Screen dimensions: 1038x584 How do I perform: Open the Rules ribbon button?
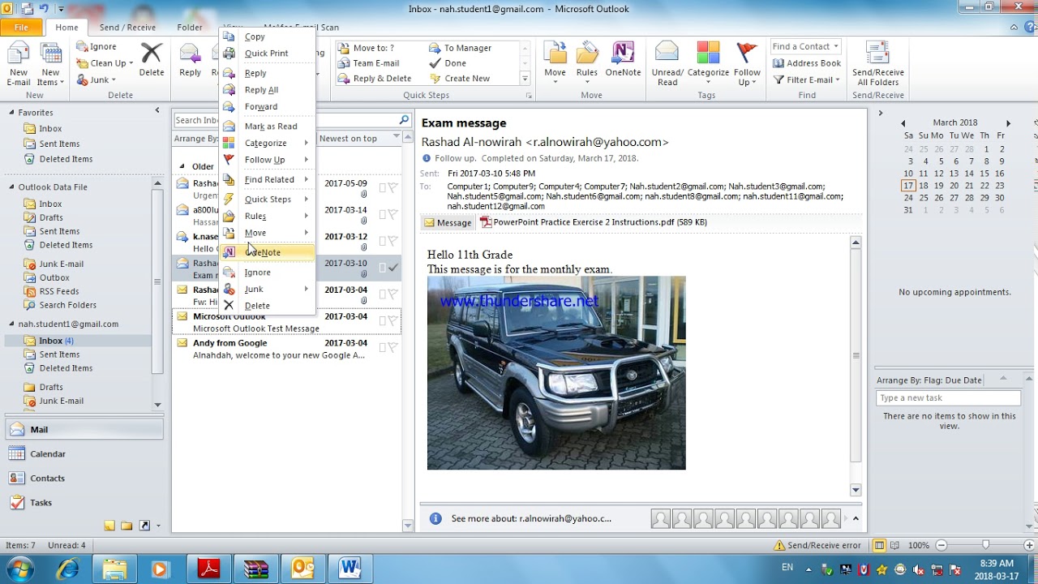587,62
